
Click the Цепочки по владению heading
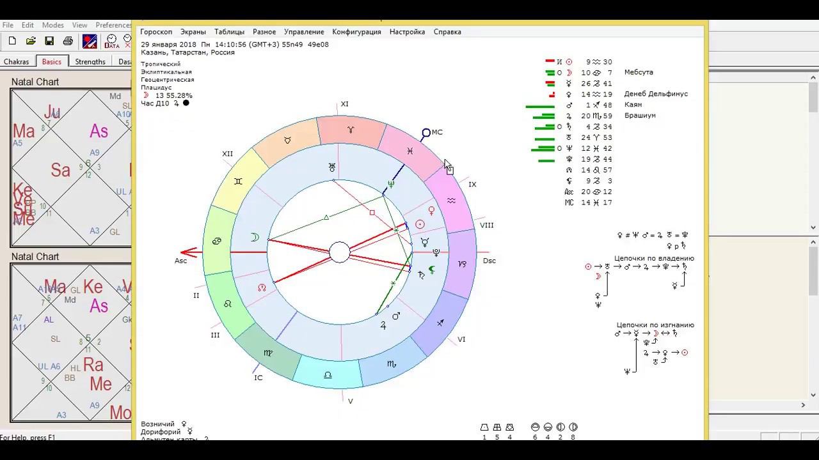(654, 259)
